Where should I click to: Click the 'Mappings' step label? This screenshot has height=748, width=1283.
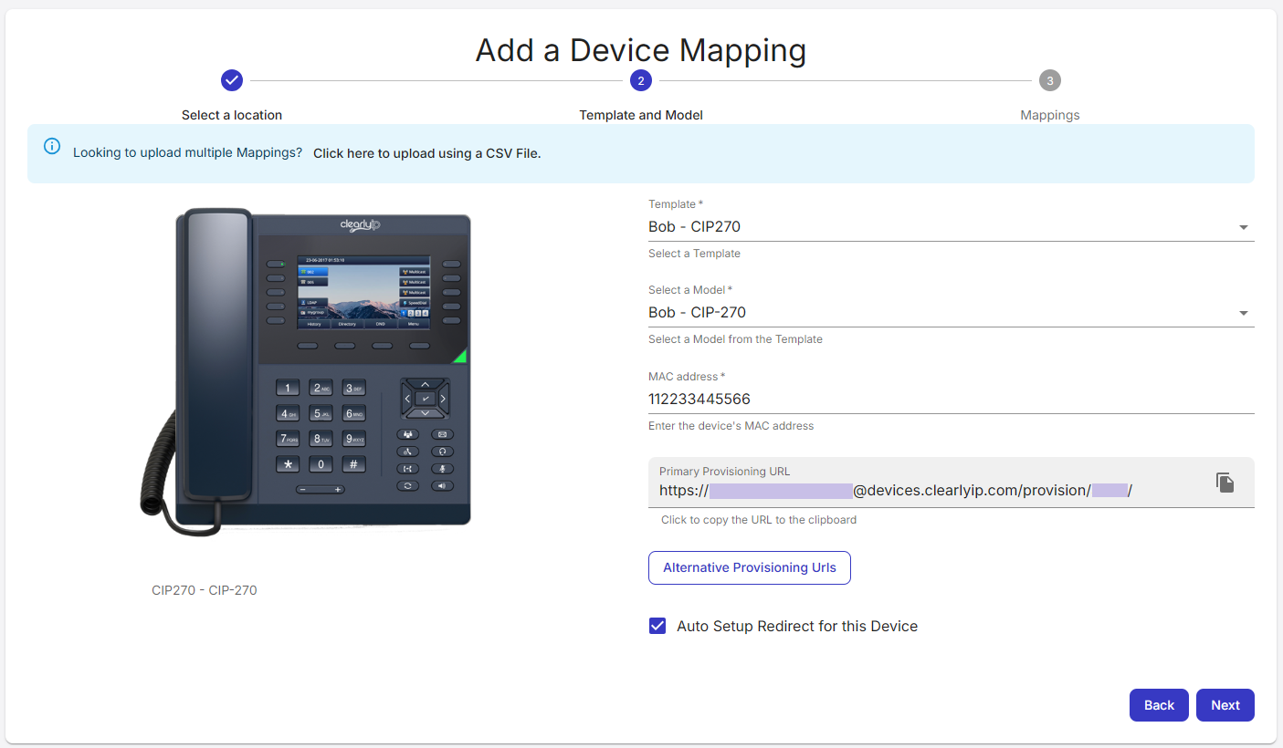(1050, 115)
